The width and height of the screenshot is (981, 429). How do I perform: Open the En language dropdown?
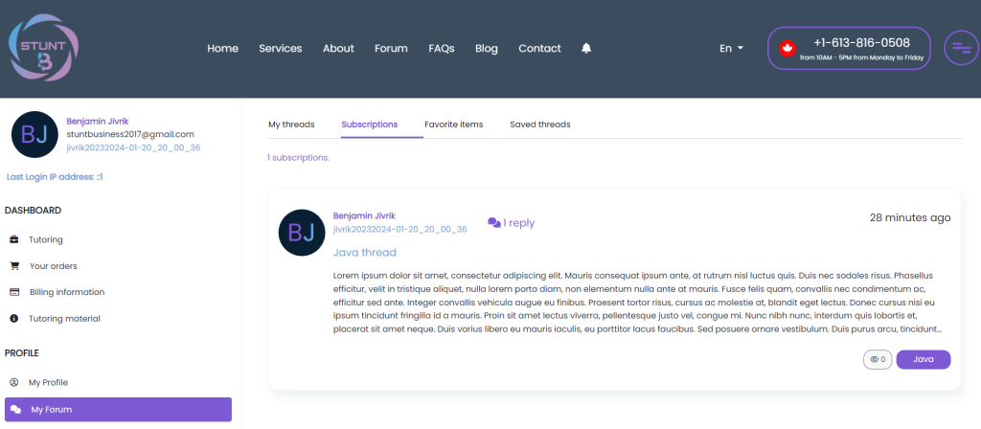coord(731,48)
